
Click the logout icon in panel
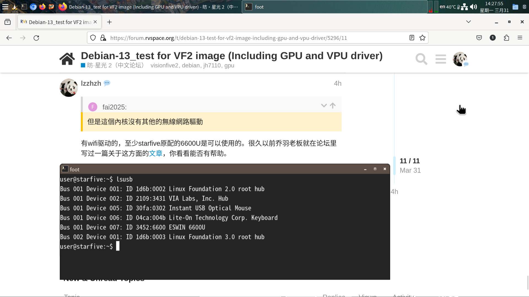[x=524, y=7]
